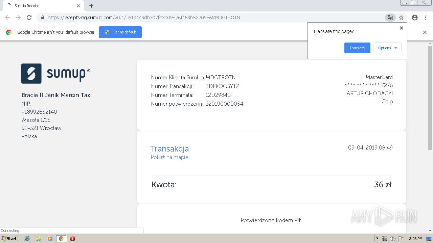The height and width of the screenshot is (243, 433).
Task: Open the Windows Start button
Action: tap(9, 239)
